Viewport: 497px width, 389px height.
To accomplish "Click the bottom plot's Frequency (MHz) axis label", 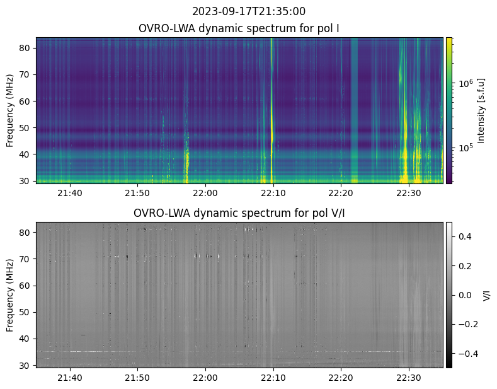I will point(10,295).
